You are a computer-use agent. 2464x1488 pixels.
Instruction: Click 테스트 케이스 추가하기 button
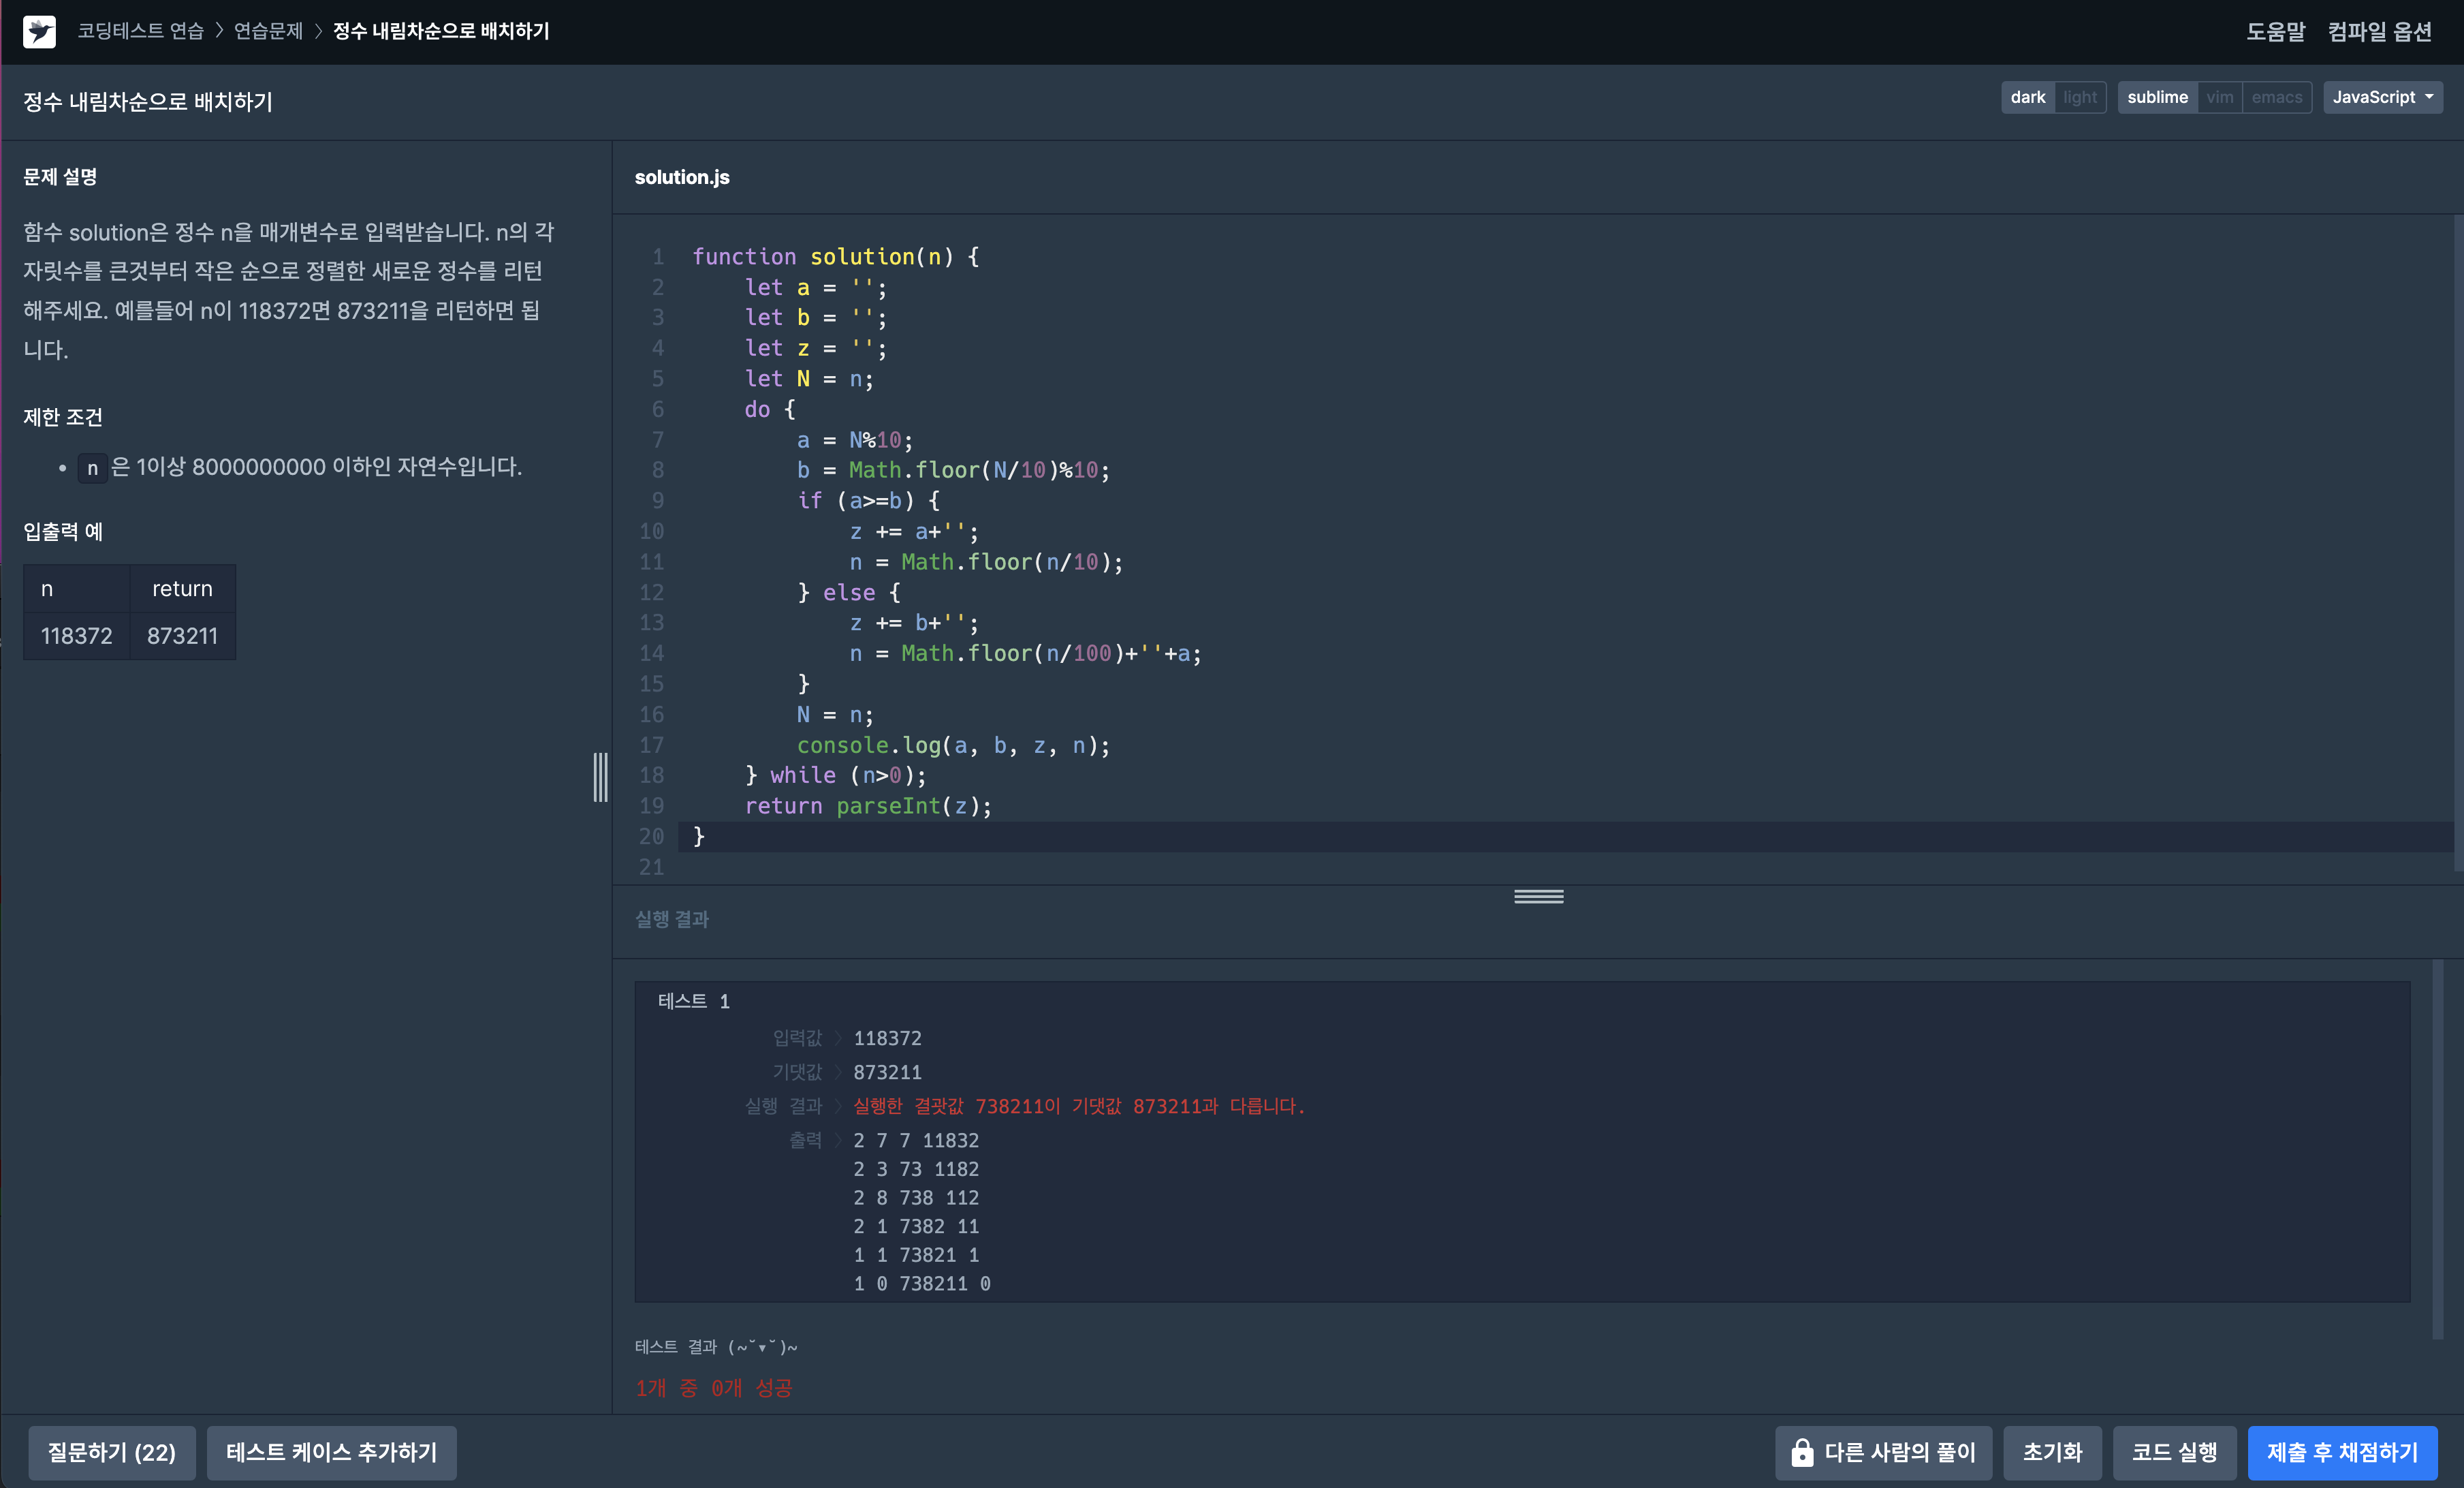(x=331, y=1452)
